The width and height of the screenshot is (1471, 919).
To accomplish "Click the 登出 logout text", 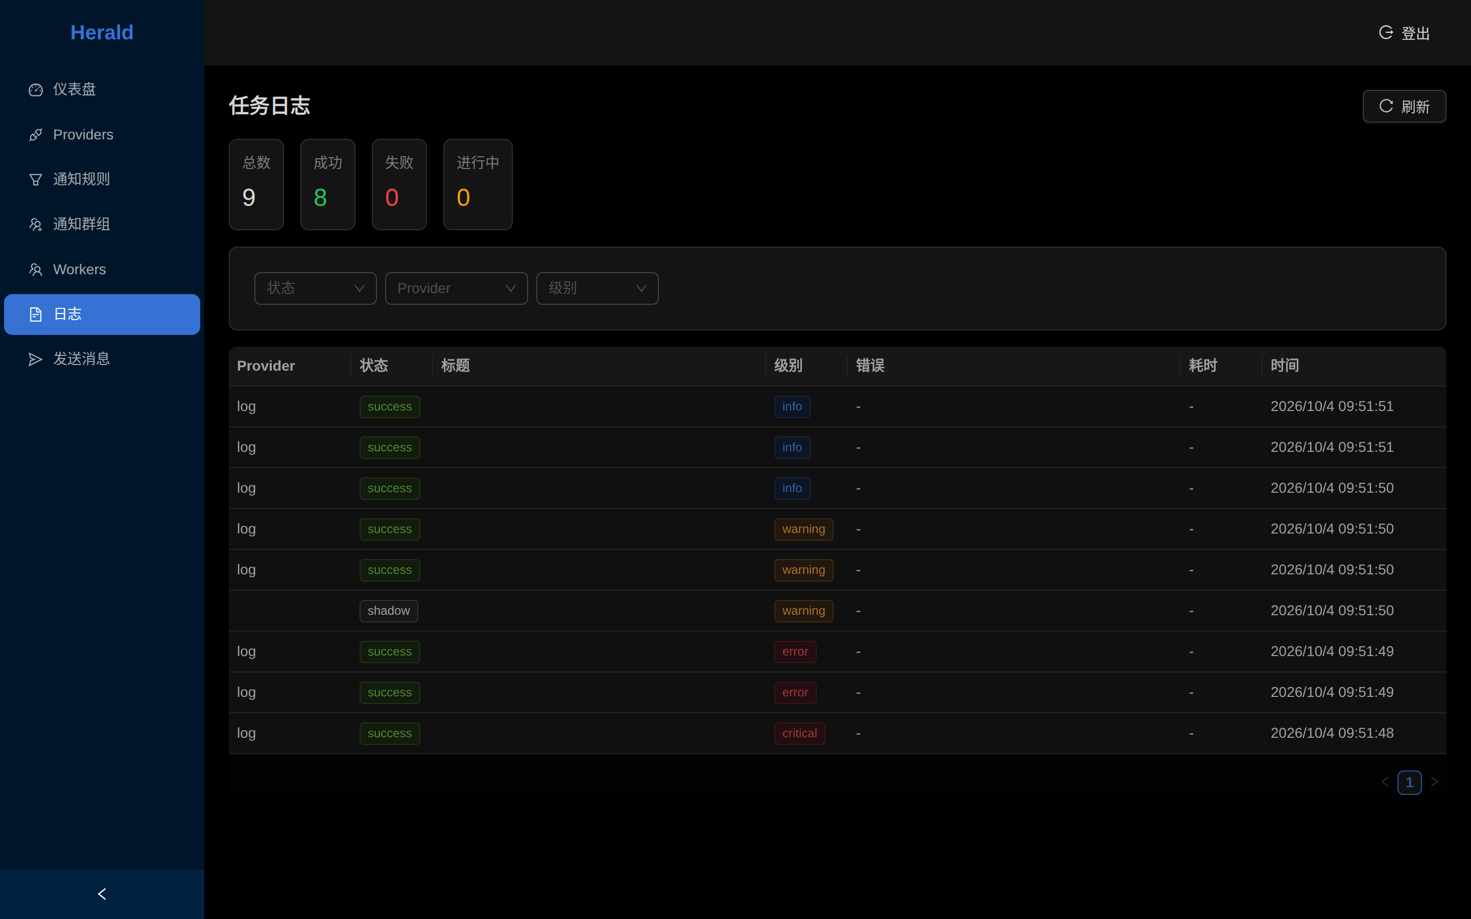I will coord(1415,33).
